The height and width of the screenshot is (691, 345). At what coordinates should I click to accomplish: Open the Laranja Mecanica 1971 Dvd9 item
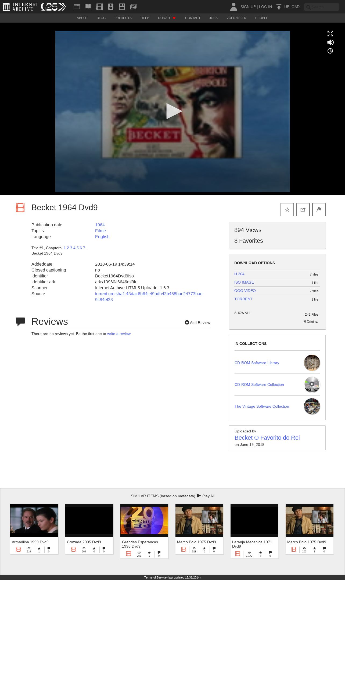coord(254,531)
